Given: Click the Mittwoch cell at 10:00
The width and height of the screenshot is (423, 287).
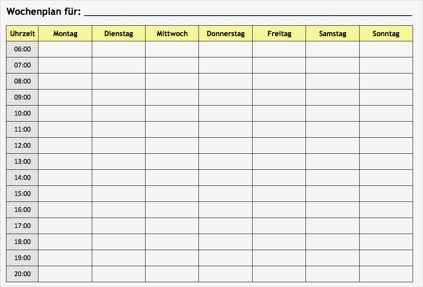Looking at the screenshot, I should pyautogui.click(x=172, y=114).
